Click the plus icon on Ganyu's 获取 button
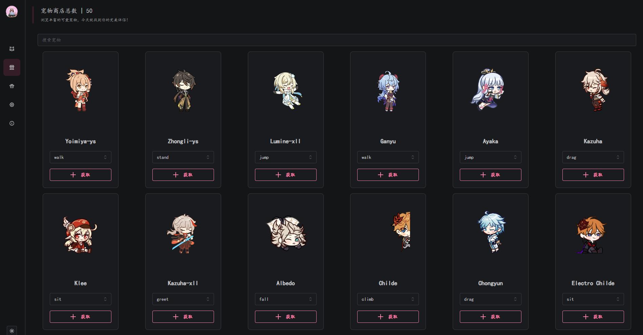643x335 pixels. (381, 175)
